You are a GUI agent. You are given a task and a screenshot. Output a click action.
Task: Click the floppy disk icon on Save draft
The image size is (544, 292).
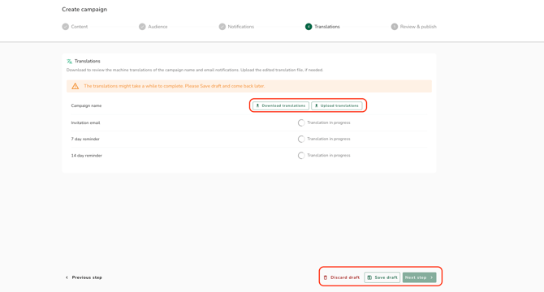[x=369, y=277]
